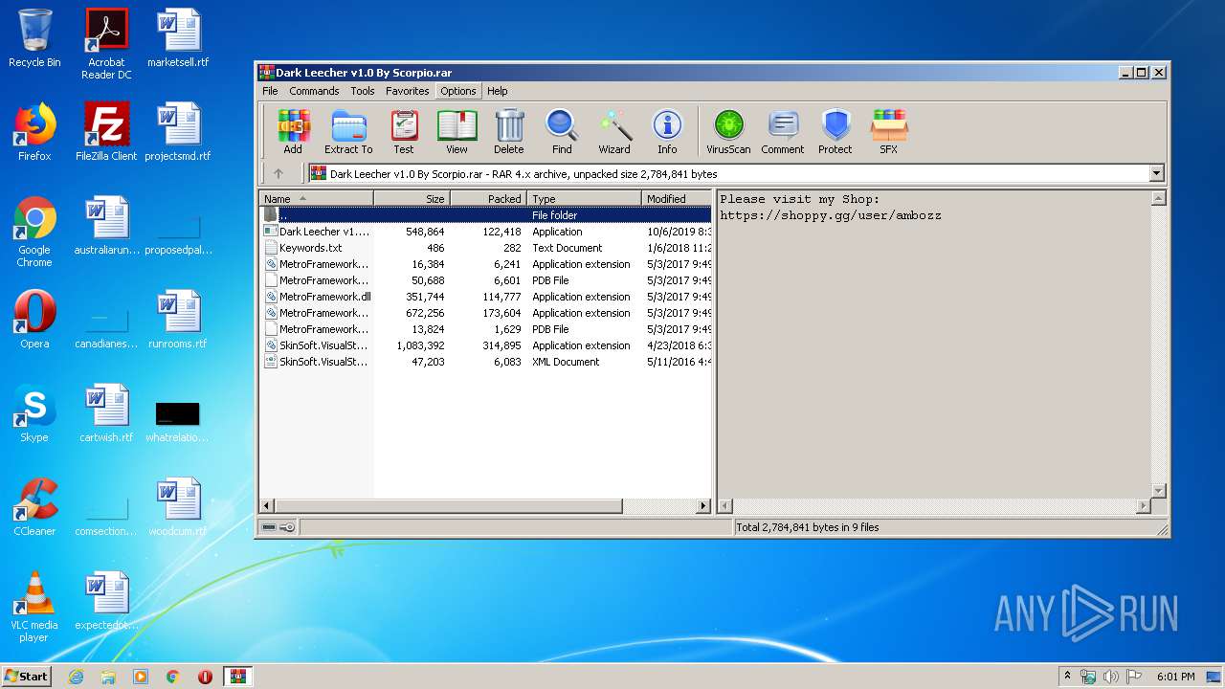This screenshot has width=1225, height=689.
Task: Click the Delete trash icon in WinRAR
Action: 509,131
